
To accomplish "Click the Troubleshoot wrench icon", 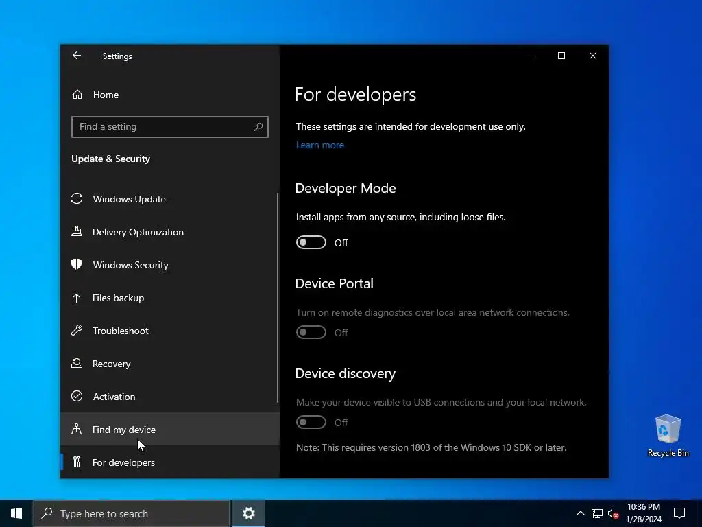I will point(77,331).
